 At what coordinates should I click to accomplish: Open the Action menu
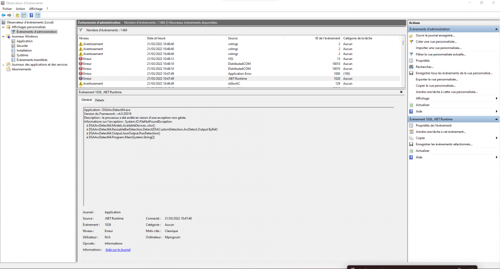(x=20, y=9)
